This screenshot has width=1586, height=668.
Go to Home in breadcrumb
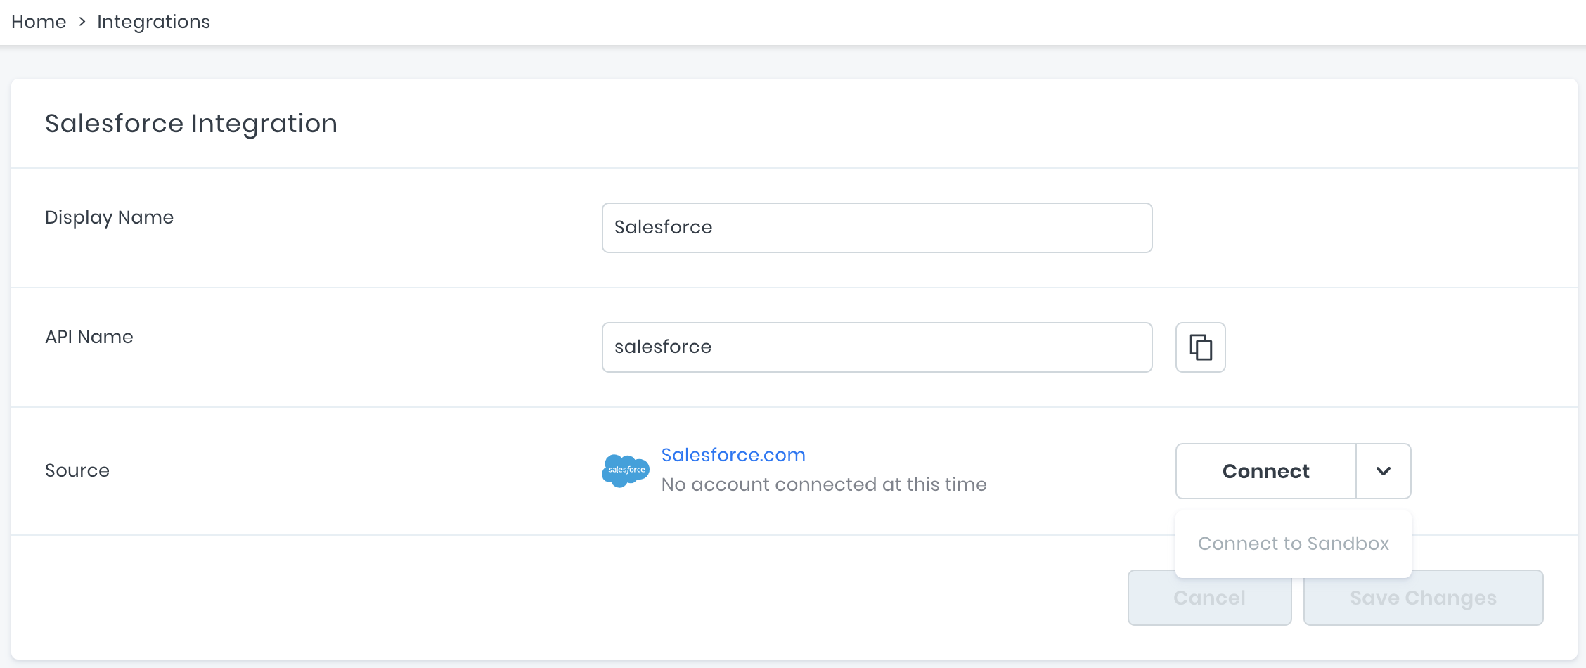tap(39, 22)
